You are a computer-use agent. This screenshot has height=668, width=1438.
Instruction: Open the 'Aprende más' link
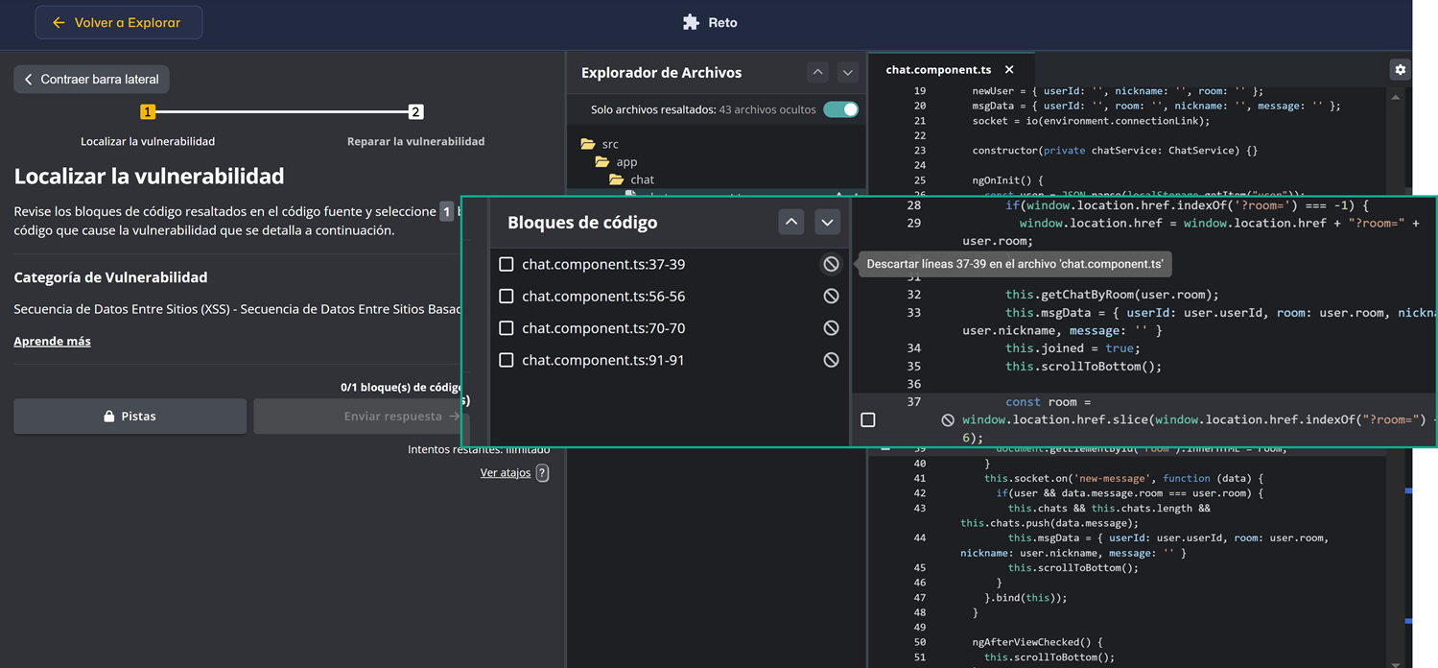(x=52, y=341)
